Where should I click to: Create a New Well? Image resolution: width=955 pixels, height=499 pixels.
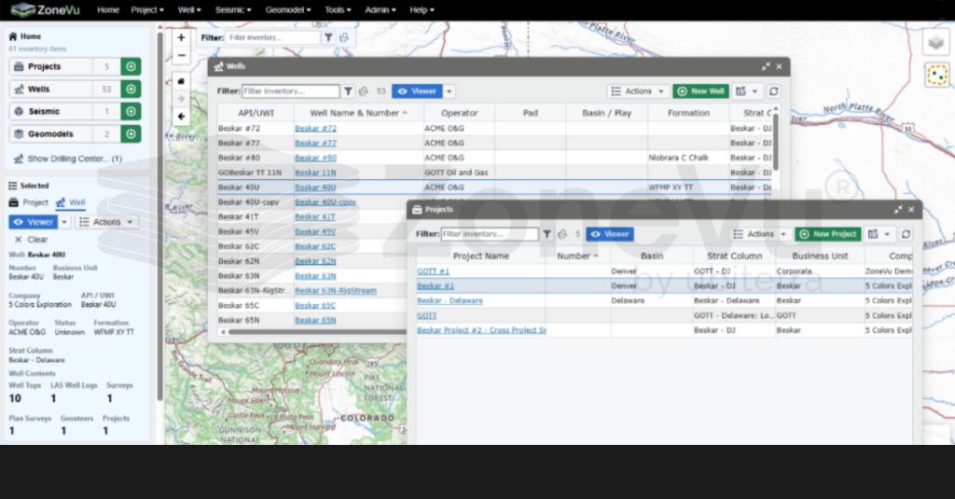[x=701, y=91]
